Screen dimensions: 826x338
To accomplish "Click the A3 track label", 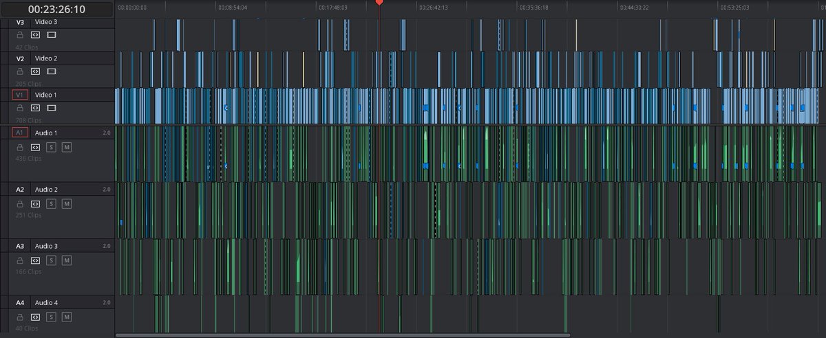I will [20, 246].
